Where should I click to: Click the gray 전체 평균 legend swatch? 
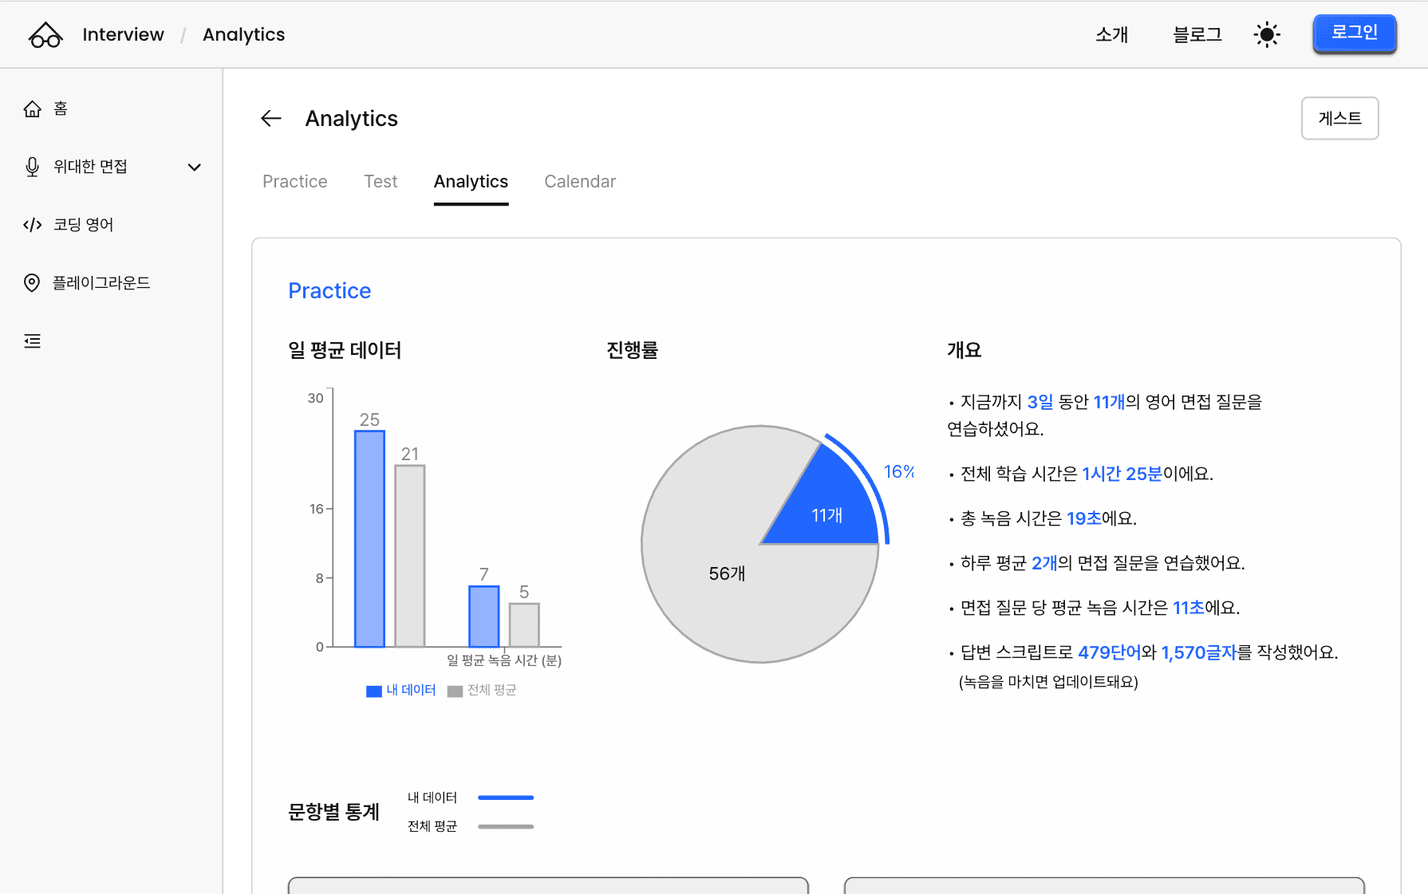pyautogui.click(x=456, y=691)
